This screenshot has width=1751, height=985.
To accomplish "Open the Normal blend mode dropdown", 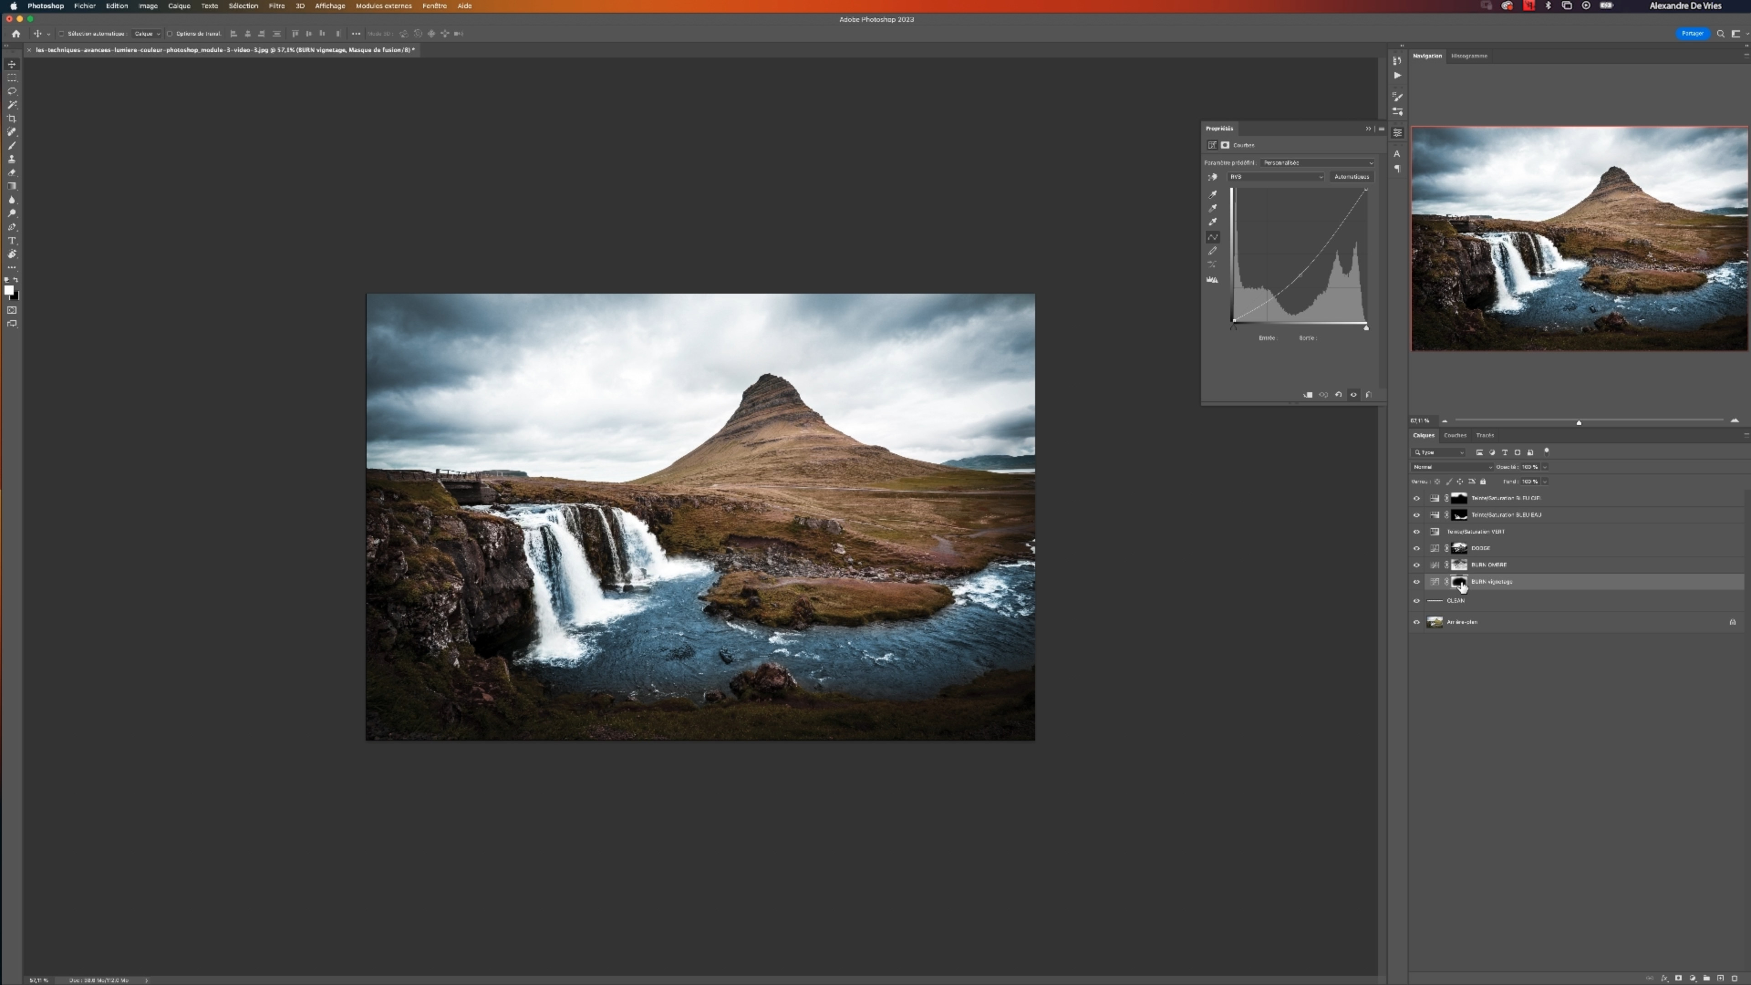I will 1452,467.
